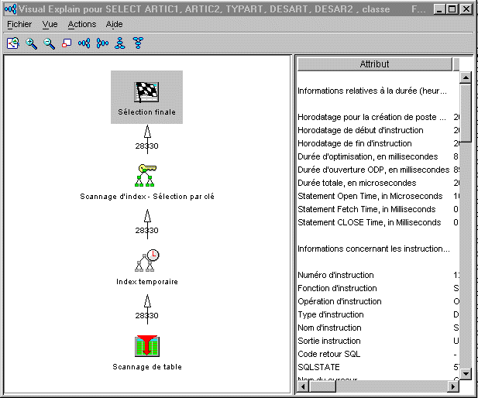Click the zoom out magnifier icon

49,43
